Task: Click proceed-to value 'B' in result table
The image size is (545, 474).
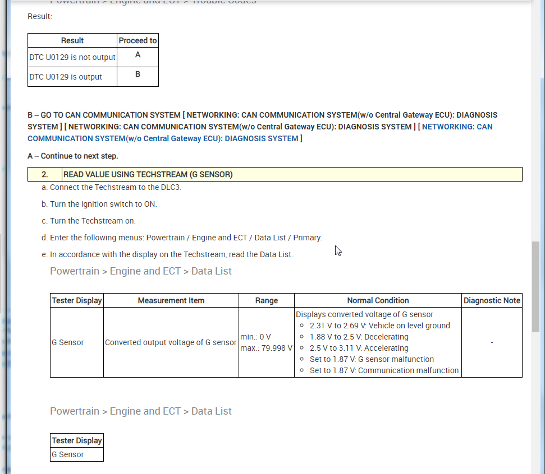Action: coord(138,75)
